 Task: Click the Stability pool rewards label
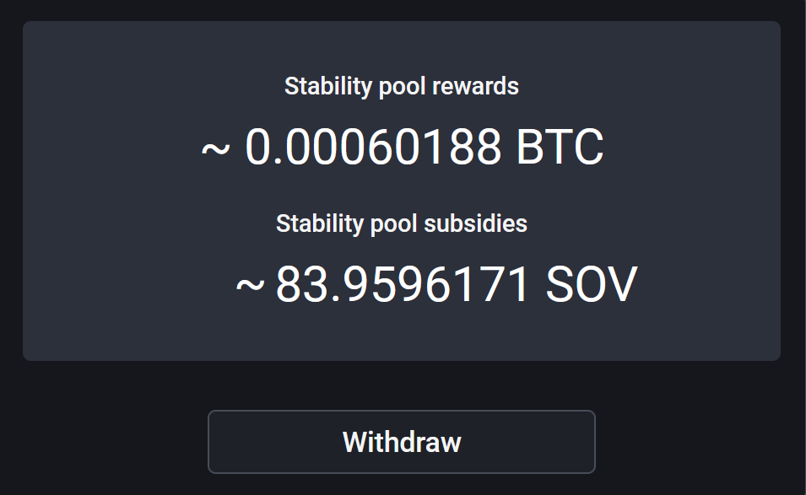point(403,85)
